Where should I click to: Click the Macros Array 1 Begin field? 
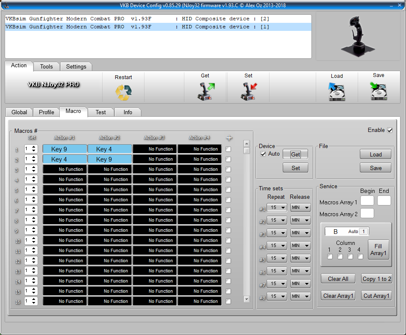(x=367, y=201)
